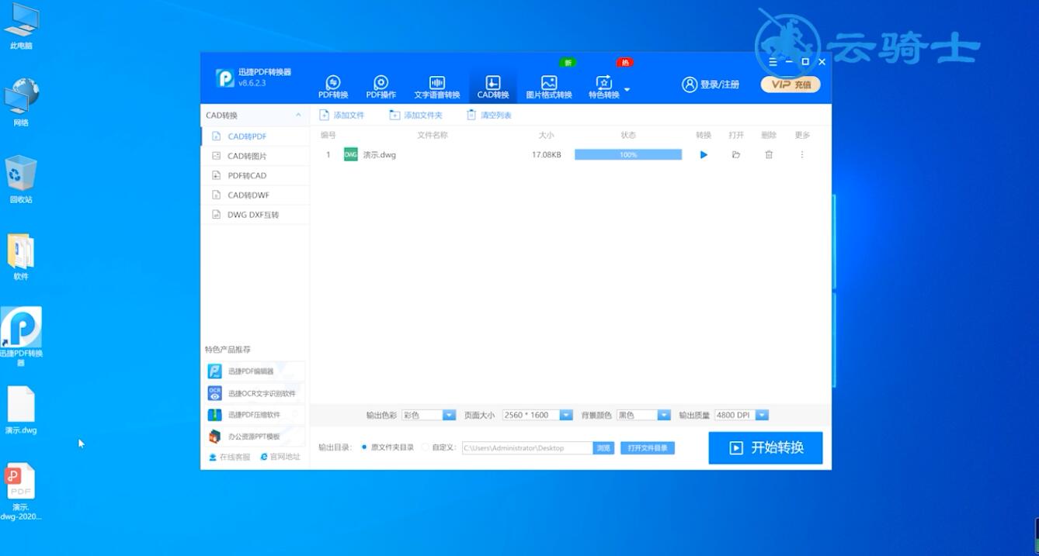Open the hamburger menu in title bar
This screenshot has width=1039, height=556.
click(773, 62)
